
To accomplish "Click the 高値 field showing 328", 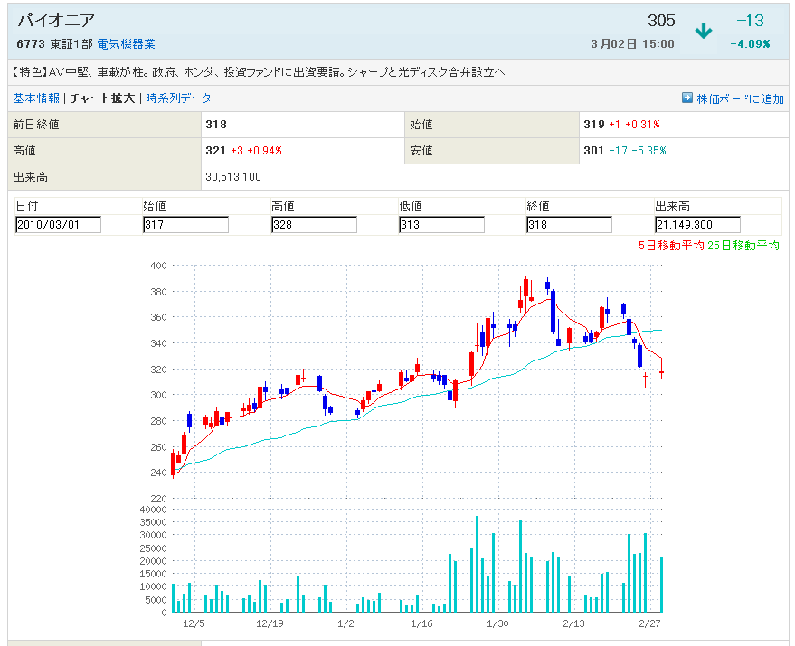I will tap(314, 225).
